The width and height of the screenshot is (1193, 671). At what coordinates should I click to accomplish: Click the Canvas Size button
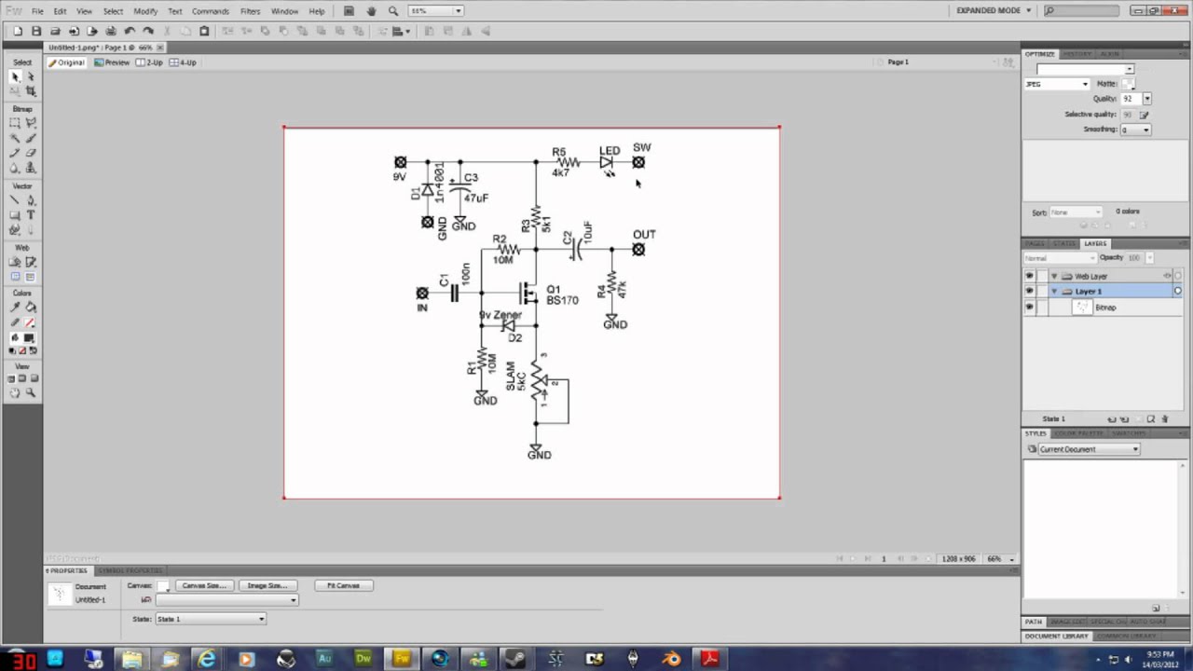click(x=203, y=585)
